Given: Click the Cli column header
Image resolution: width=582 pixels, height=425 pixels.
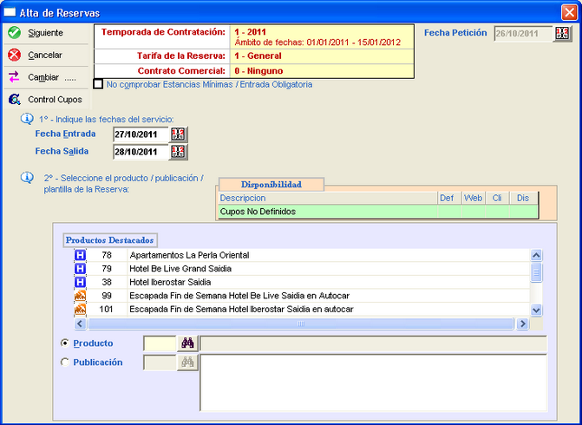Looking at the screenshot, I should tap(497, 198).
